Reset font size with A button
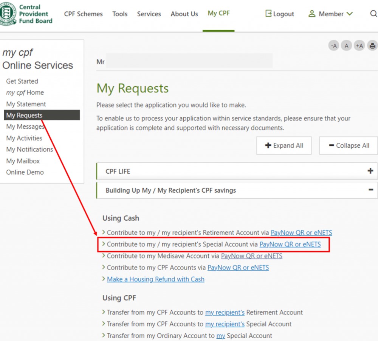 [346, 46]
